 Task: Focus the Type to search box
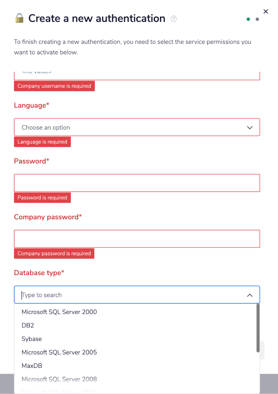tap(111, 295)
